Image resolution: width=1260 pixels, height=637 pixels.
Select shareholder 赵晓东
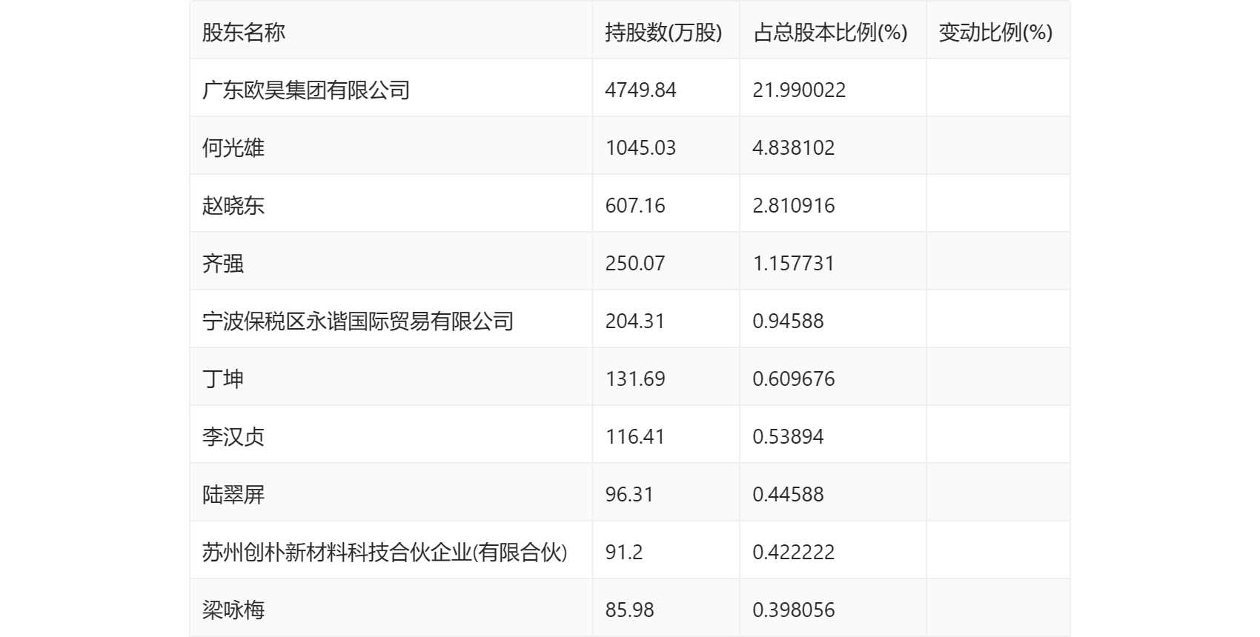click(x=233, y=206)
